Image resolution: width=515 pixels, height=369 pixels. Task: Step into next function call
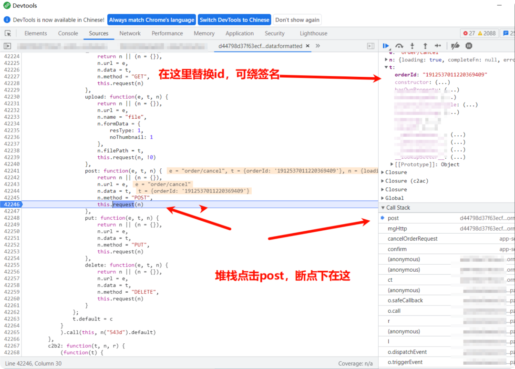click(412, 46)
